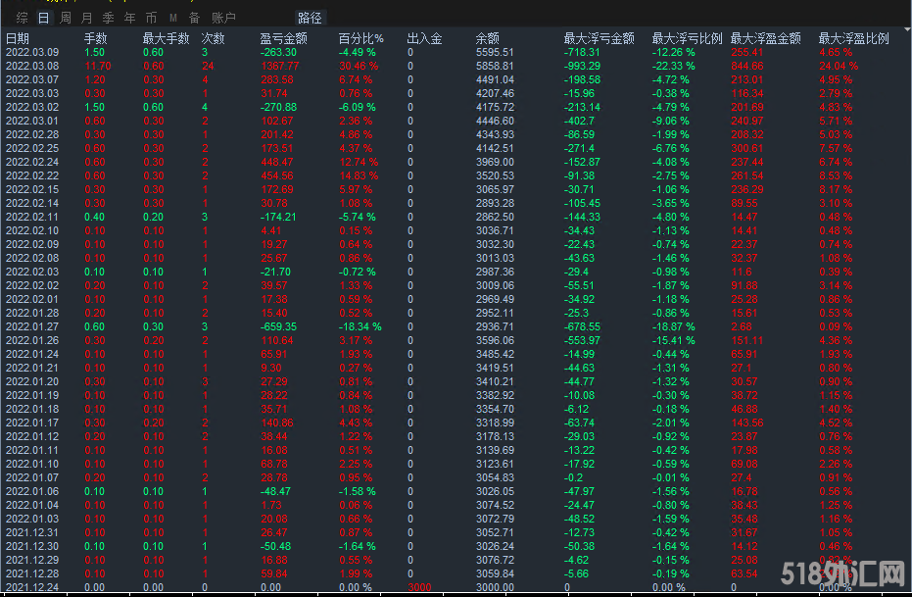Click the 百分比% column header
The height and width of the screenshot is (597, 912).
(x=360, y=38)
